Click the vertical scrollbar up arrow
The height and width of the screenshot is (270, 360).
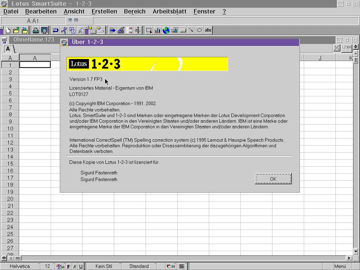tap(356, 54)
